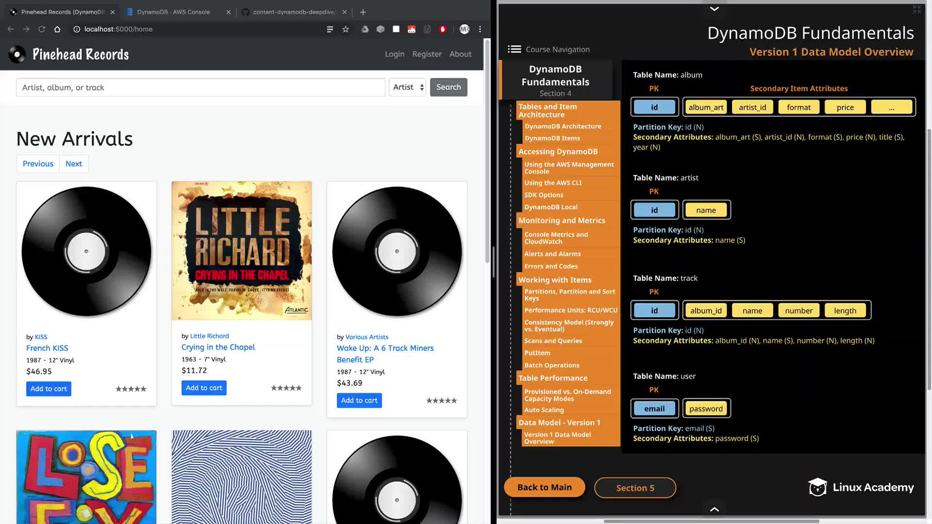This screenshot has height=524, width=932.
Task: Open the Chrome three-dot menu
Action: coord(480,29)
